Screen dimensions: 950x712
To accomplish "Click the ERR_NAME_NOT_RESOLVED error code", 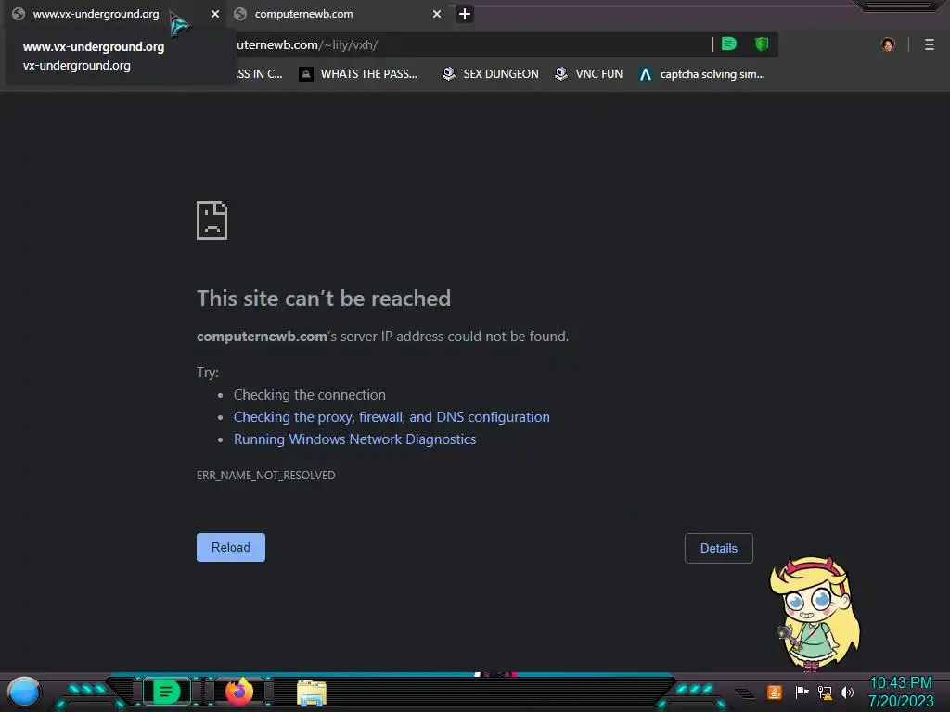I will tap(265, 476).
